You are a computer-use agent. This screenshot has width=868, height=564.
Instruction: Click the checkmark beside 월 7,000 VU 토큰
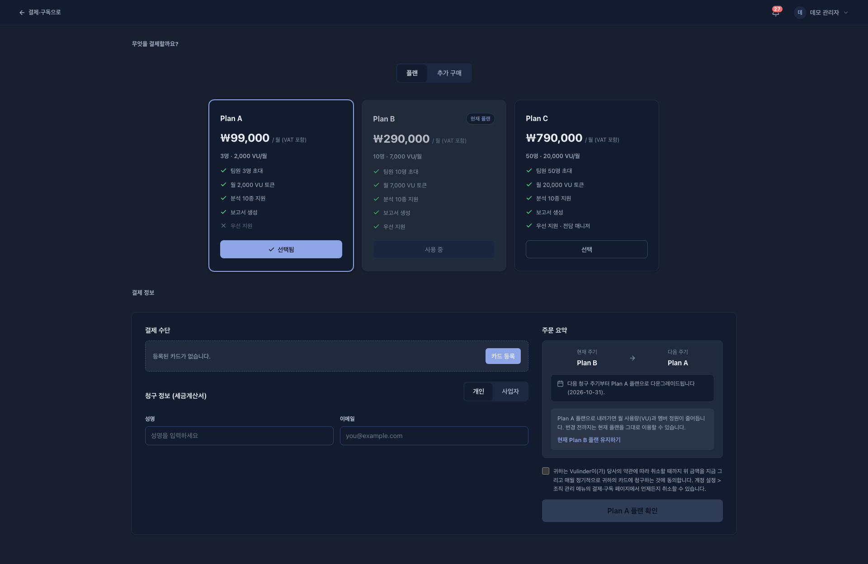(x=376, y=185)
